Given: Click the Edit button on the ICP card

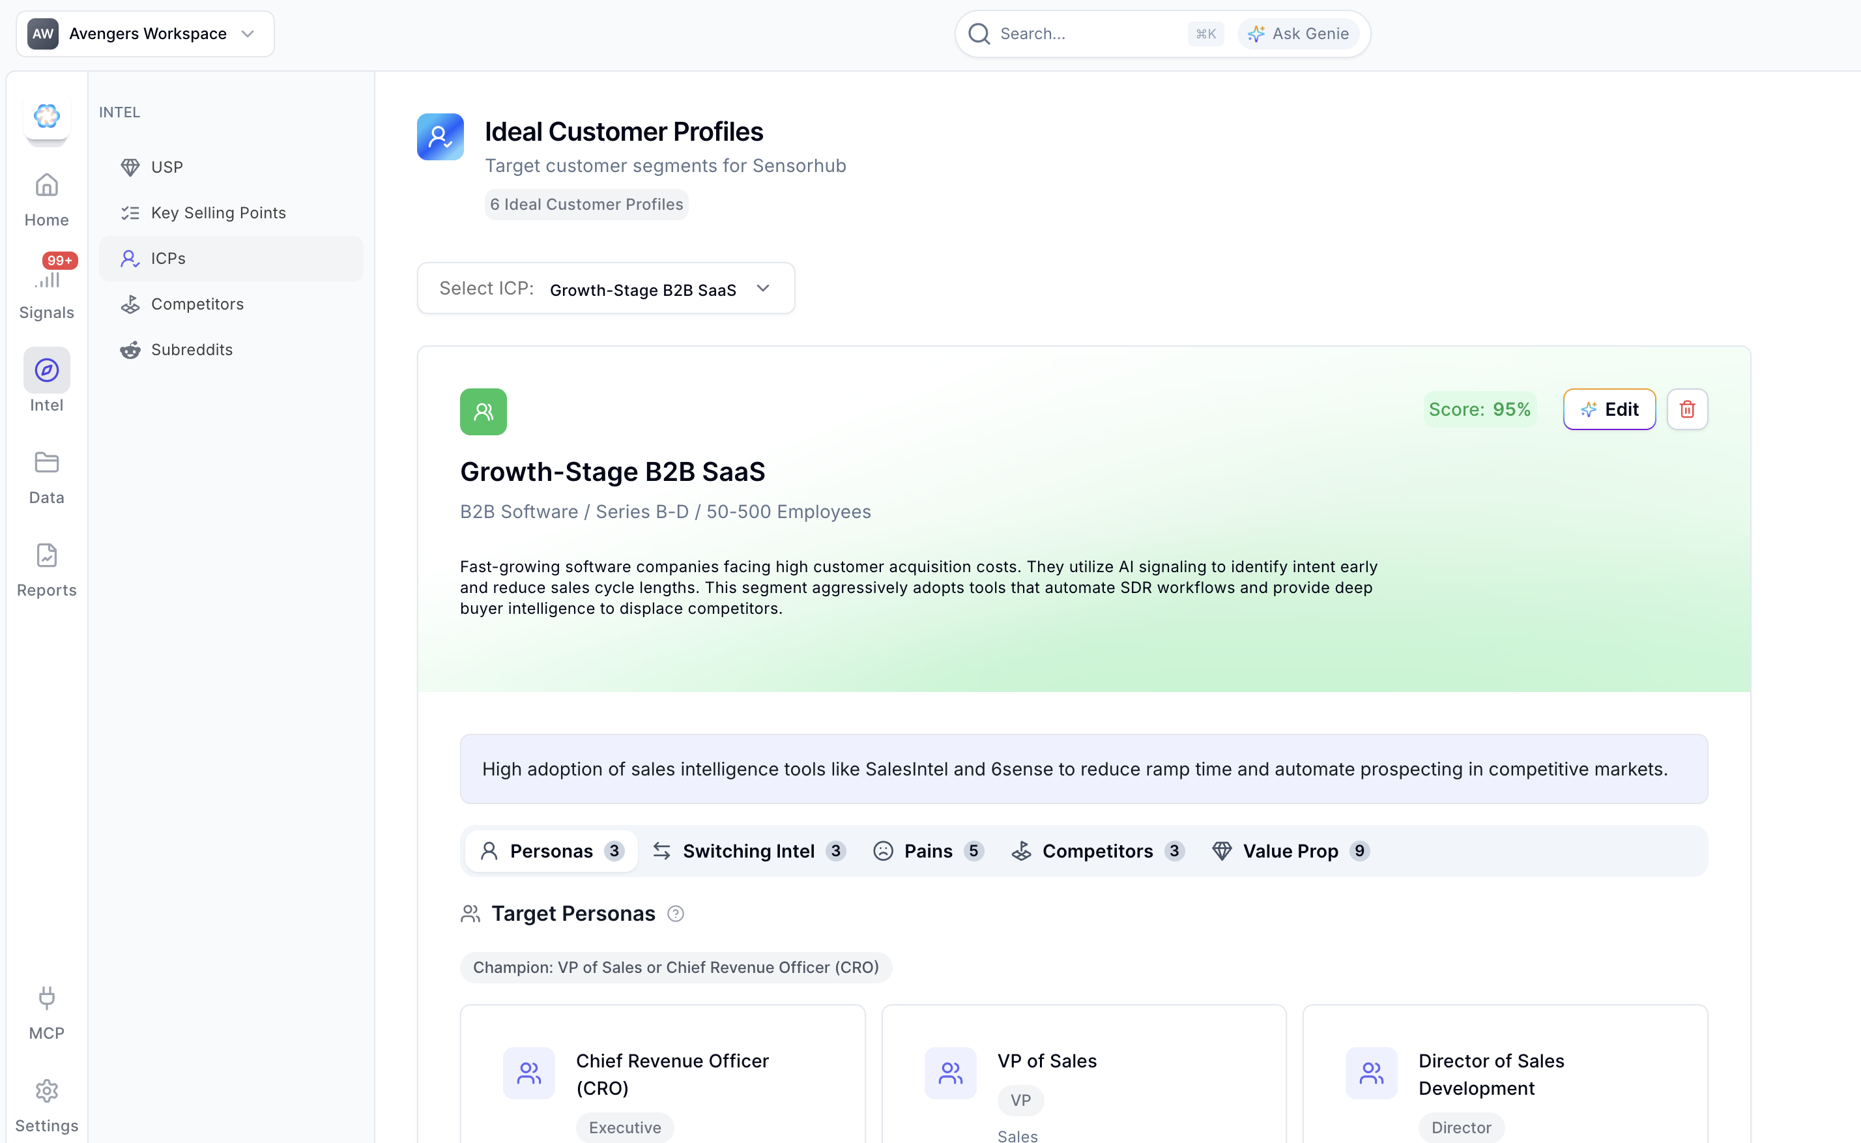Looking at the screenshot, I should (1609, 409).
